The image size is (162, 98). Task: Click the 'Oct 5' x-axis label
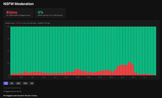pos(44,77)
